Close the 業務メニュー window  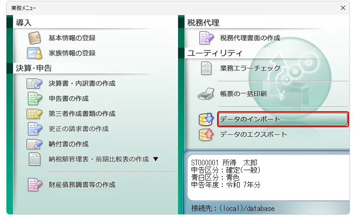343,8
